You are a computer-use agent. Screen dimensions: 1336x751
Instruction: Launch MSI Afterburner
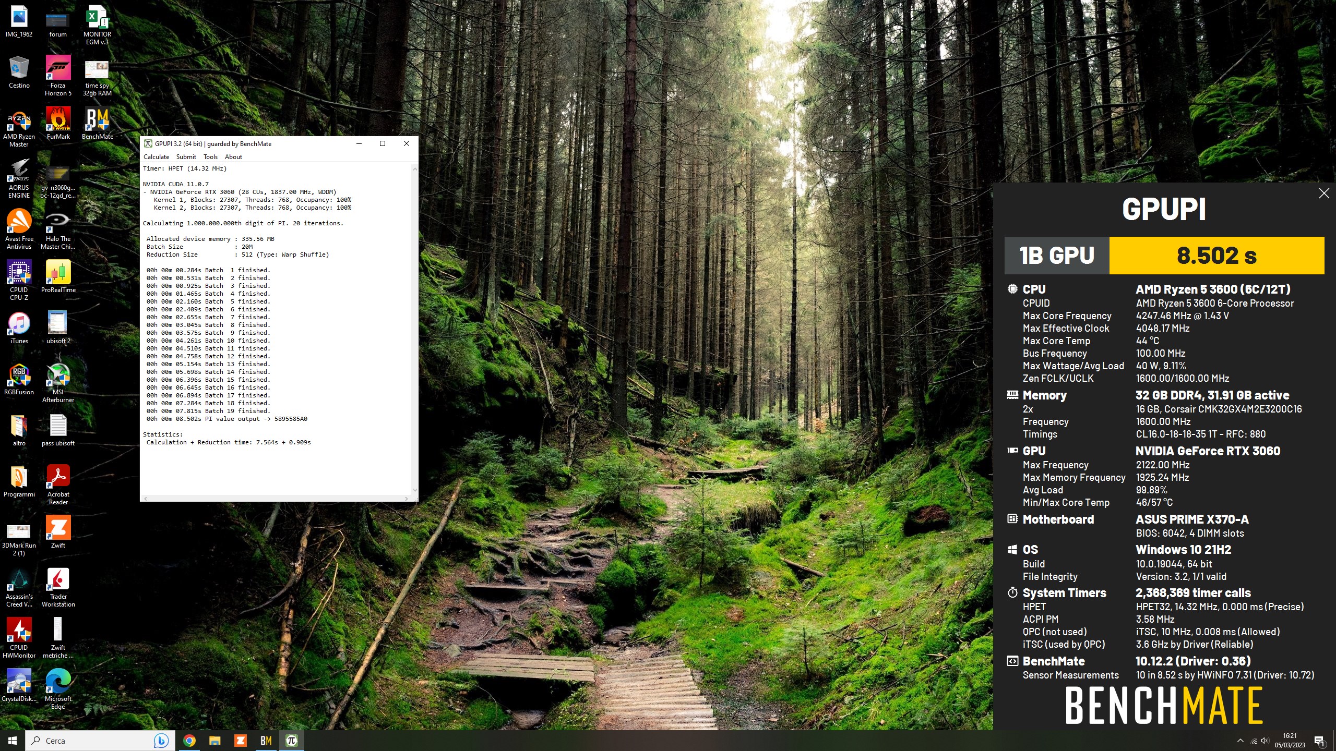(58, 383)
